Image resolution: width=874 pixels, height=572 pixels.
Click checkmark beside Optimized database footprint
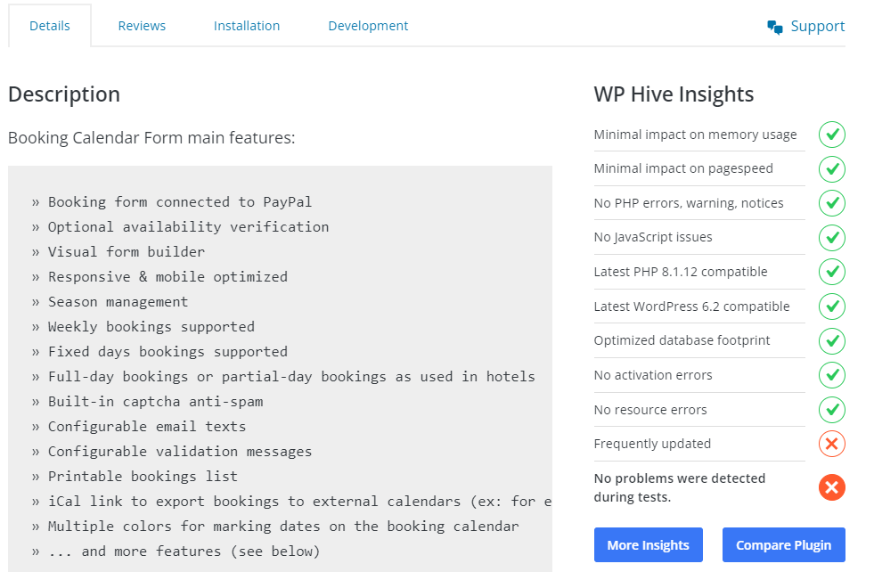coord(831,340)
